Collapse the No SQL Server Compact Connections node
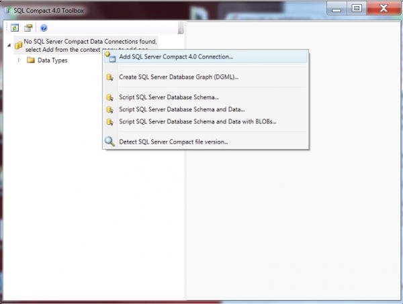The image size is (403, 304). [x=9, y=46]
